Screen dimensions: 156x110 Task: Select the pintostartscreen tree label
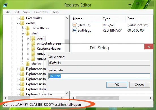[x=49, y=43]
